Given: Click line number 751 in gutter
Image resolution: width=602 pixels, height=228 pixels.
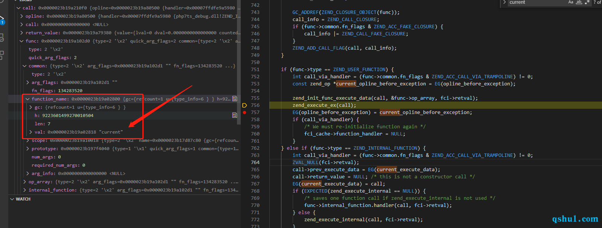Looking at the screenshot, I should click(255, 70).
